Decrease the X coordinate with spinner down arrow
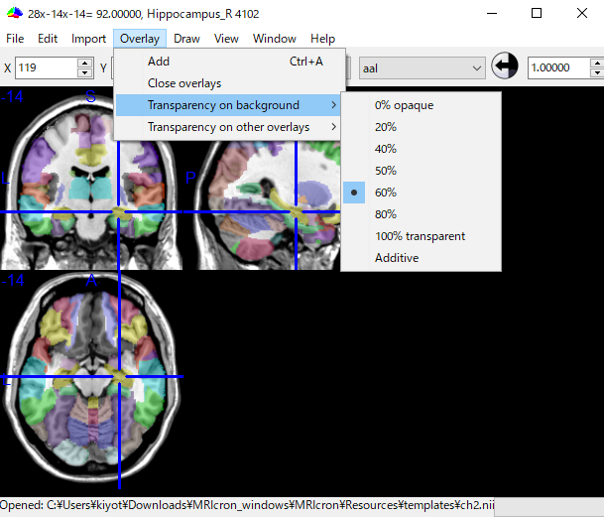 pos(84,73)
